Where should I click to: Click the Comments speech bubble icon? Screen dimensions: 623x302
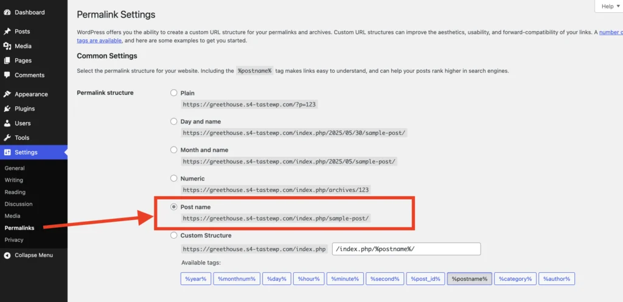pos(7,75)
